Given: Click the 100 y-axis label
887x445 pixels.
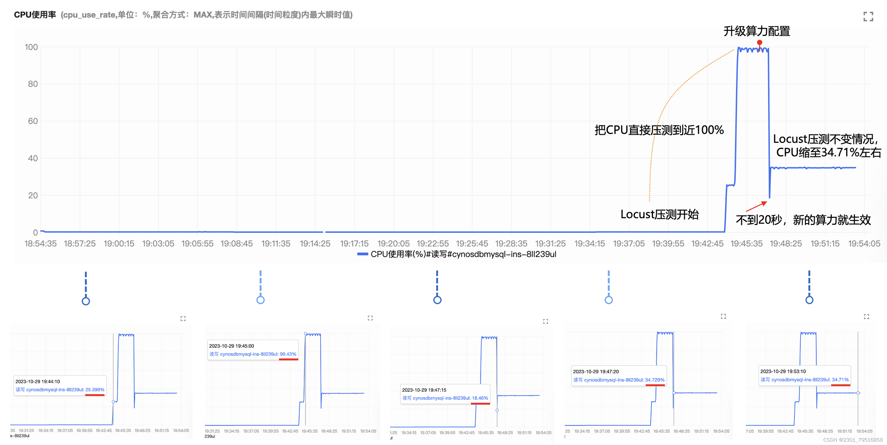Looking at the screenshot, I should pyautogui.click(x=31, y=47).
